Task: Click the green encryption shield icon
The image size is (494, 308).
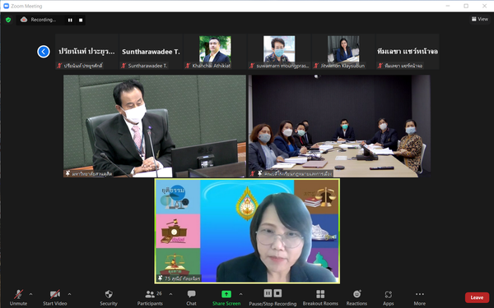Action: 8,20
